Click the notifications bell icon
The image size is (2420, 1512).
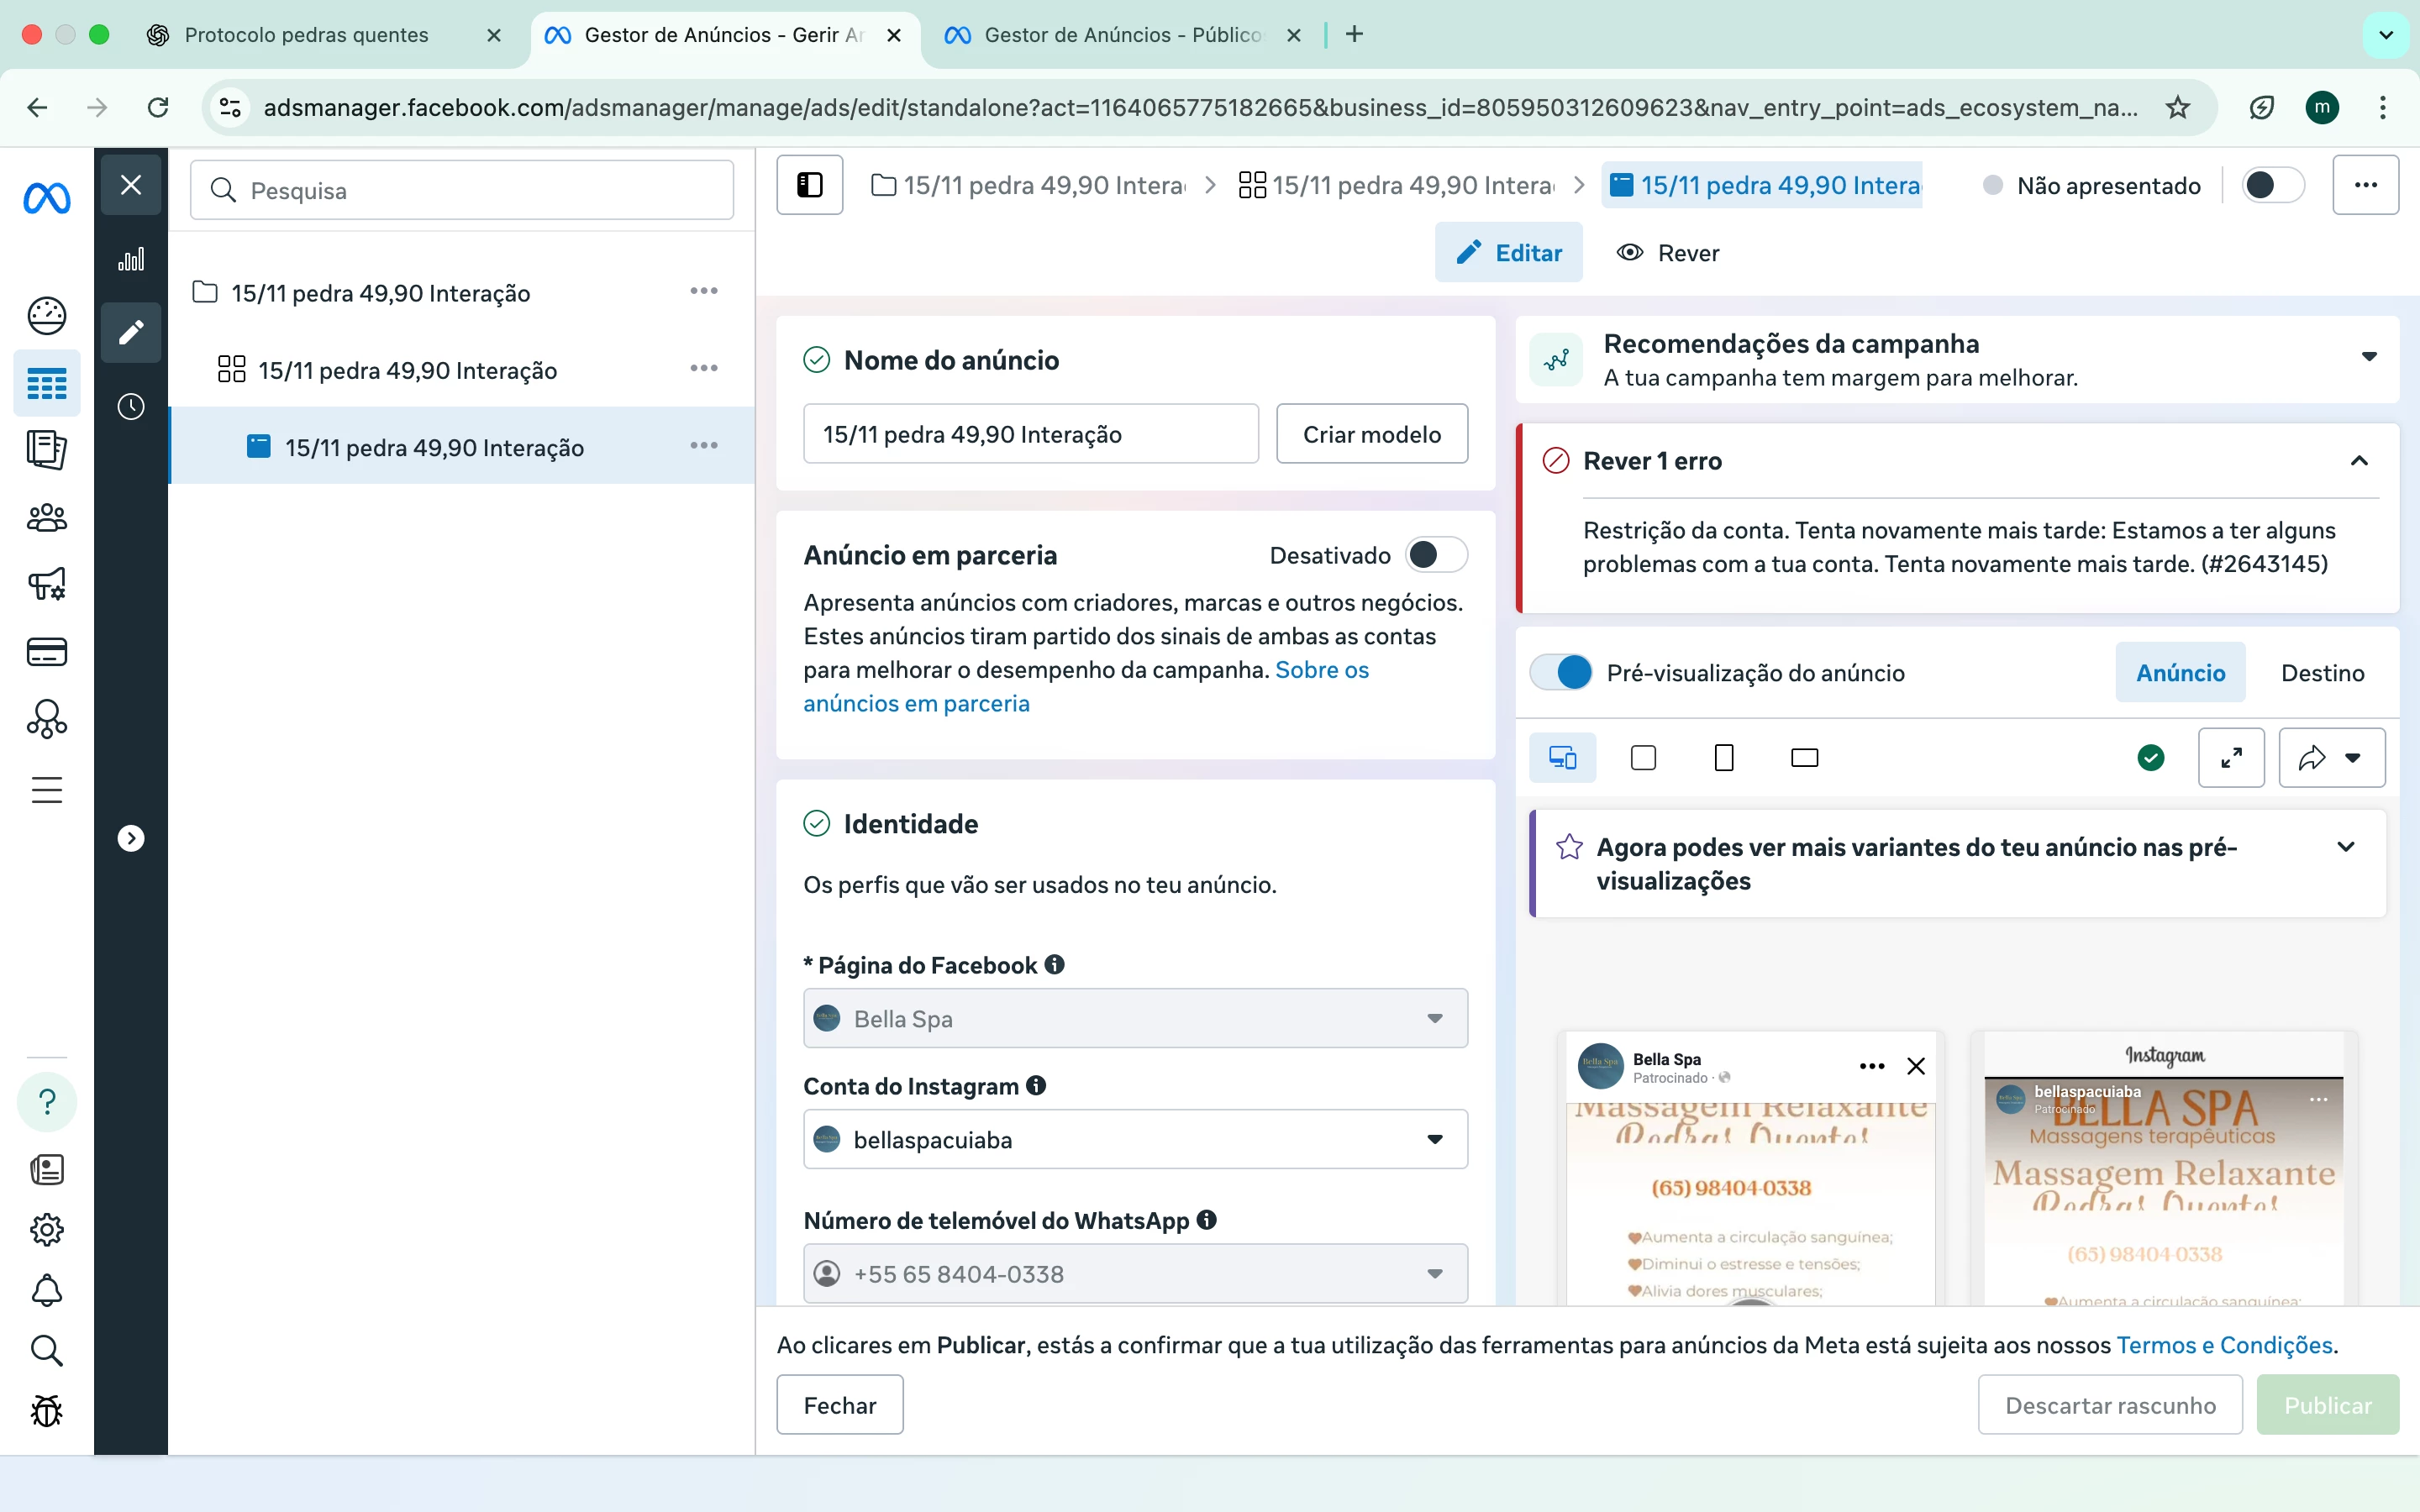pos(47,1290)
